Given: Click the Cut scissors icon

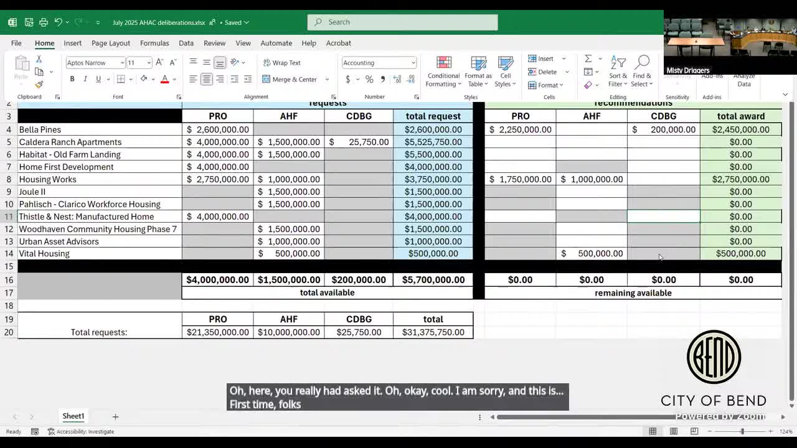Looking at the screenshot, I should [x=39, y=58].
